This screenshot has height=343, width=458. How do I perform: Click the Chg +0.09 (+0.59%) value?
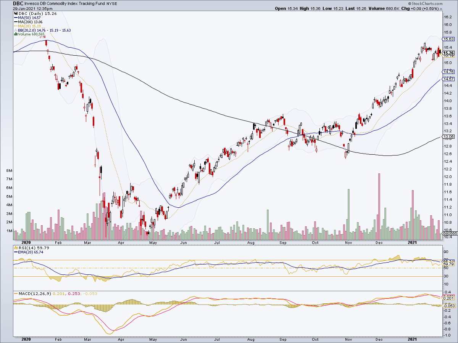point(420,8)
